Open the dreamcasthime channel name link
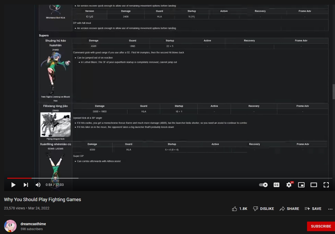Viewport: 335px width, 234px height. (x=33, y=224)
